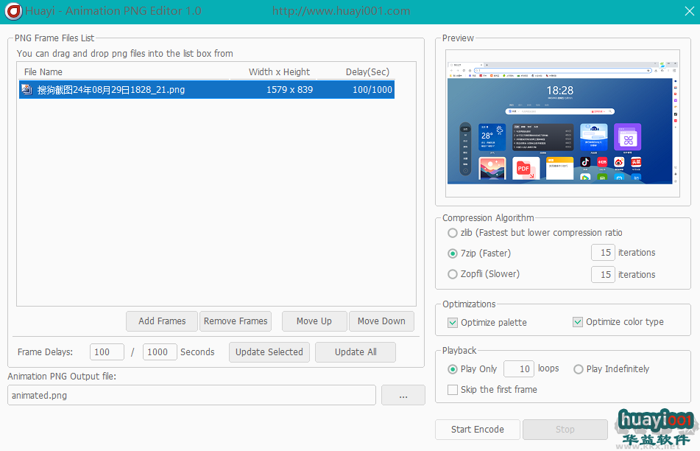
Task: Select the row 搜狗截图24年08月29日1828_21.png
Action: [x=207, y=89]
